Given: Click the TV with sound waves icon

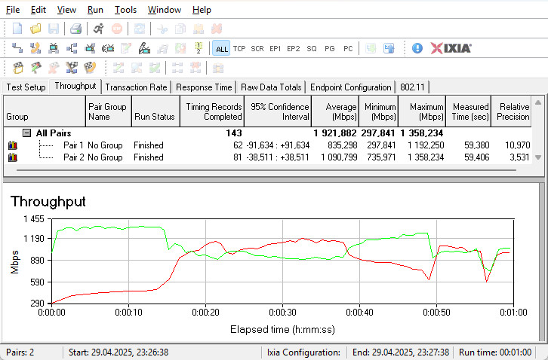Looking at the screenshot, I should [x=108, y=48].
